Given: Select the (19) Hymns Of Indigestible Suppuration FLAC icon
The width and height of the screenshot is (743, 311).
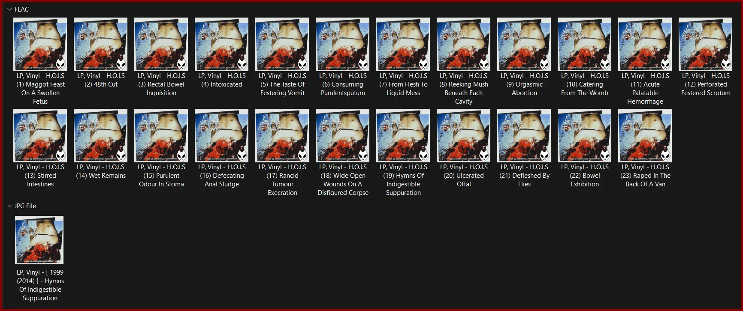Looking at the screenshot, I should pyautogui.click(x=403, y=135).
